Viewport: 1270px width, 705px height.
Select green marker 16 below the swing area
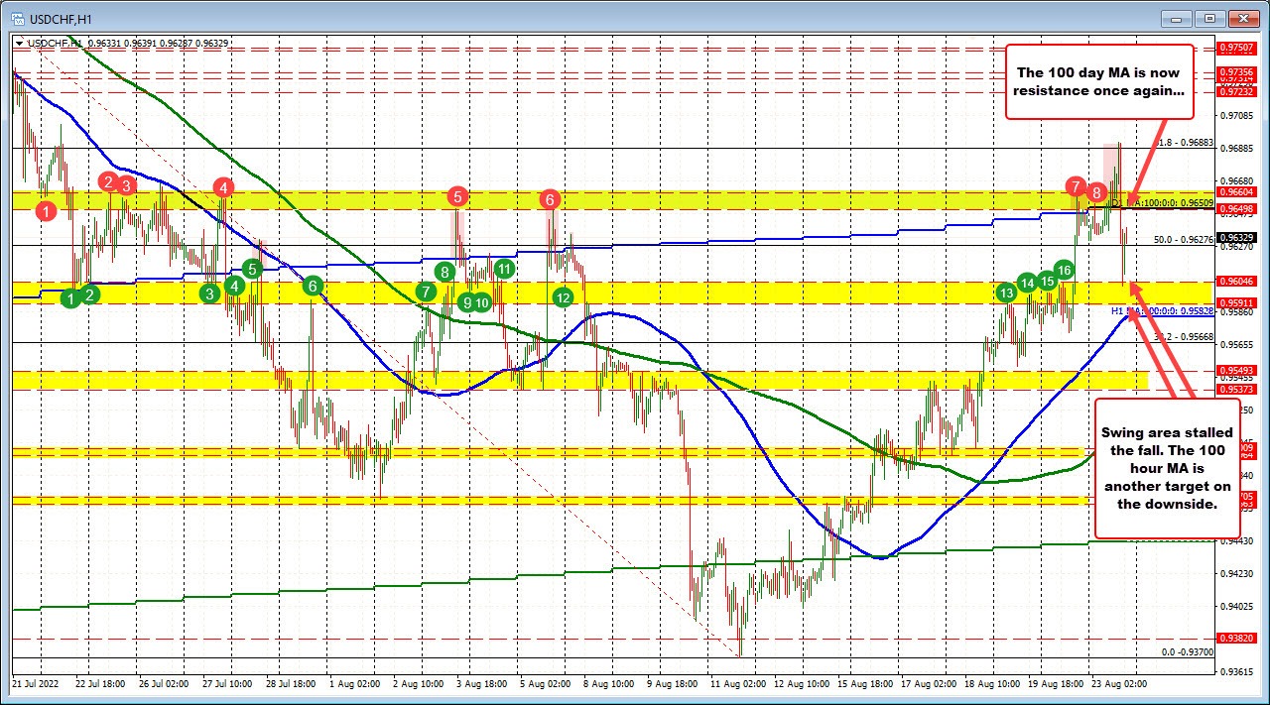[1064, 270]
